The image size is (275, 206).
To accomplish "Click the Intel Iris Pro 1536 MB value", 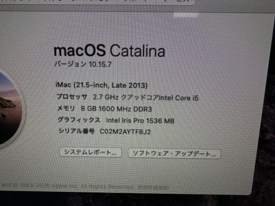I will [140, 120].
